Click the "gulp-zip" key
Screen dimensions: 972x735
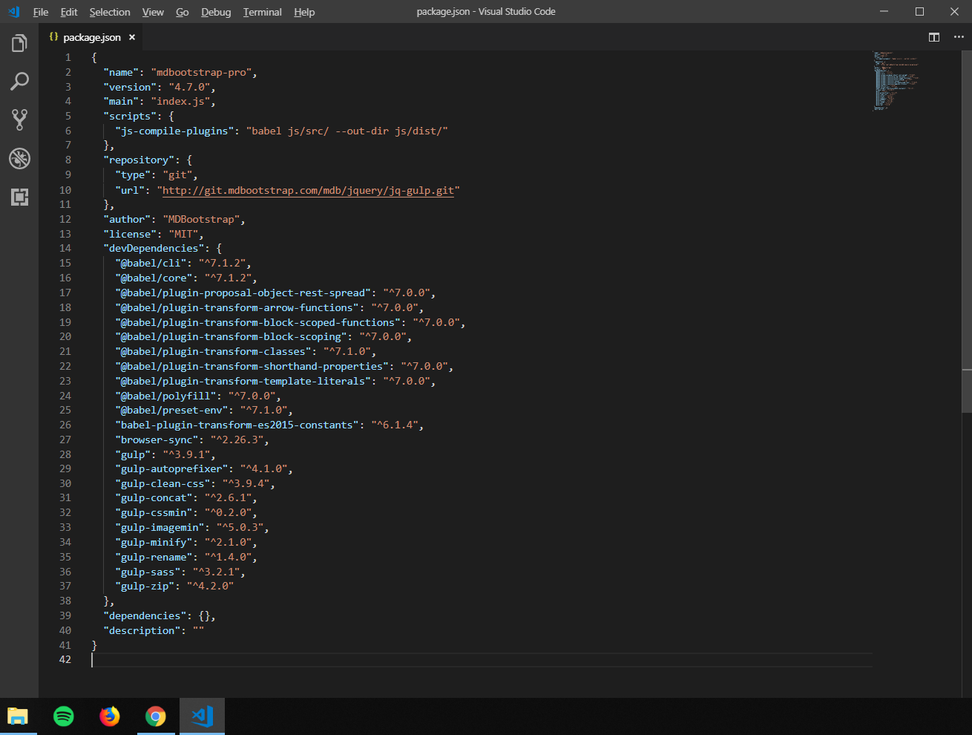pyautogui.click(x=145, y=587)
